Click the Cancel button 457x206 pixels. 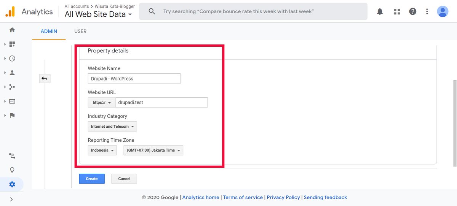click(x=124, y=179)
